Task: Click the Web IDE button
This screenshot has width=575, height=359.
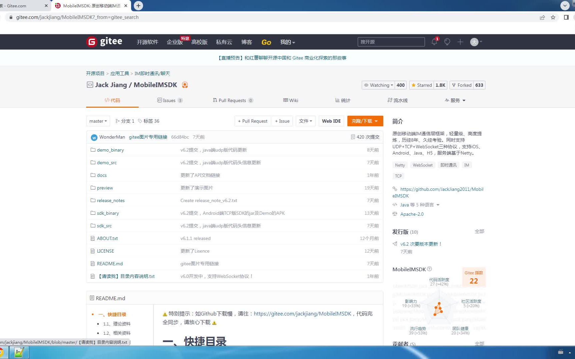Action: pos(331,121)
